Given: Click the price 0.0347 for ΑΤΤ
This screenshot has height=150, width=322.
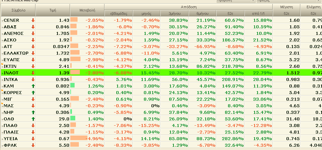Looking at the screenshot, I should [61, 46].
